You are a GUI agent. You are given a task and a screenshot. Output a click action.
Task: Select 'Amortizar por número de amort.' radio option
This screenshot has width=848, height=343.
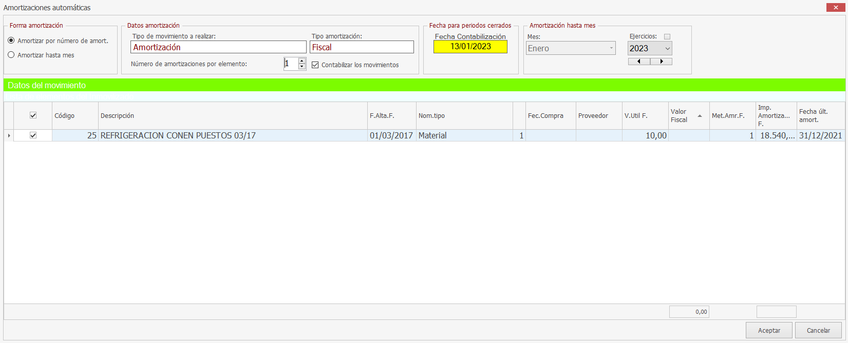[11, 41]
